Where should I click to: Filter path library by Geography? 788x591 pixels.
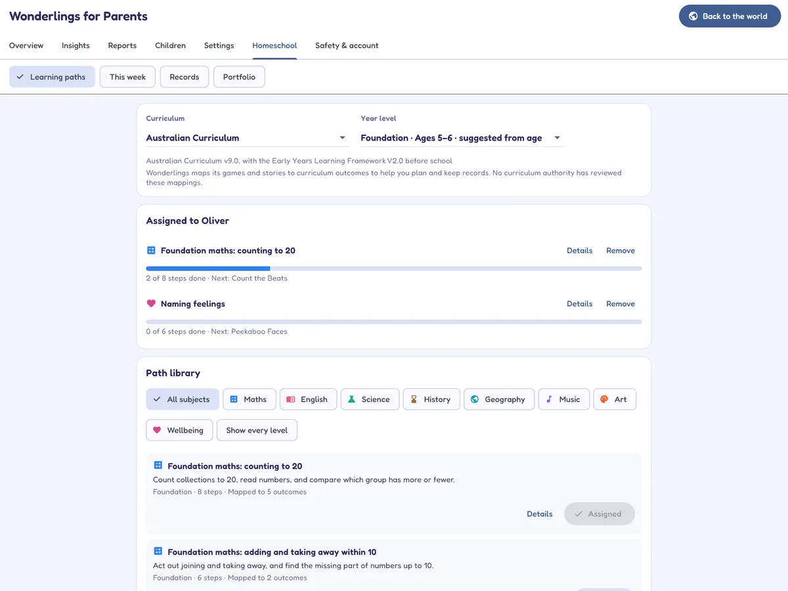(500, 399)
